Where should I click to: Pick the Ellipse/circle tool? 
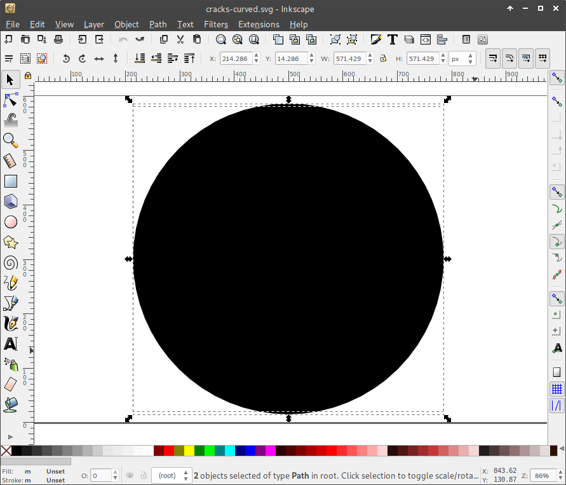10,222
